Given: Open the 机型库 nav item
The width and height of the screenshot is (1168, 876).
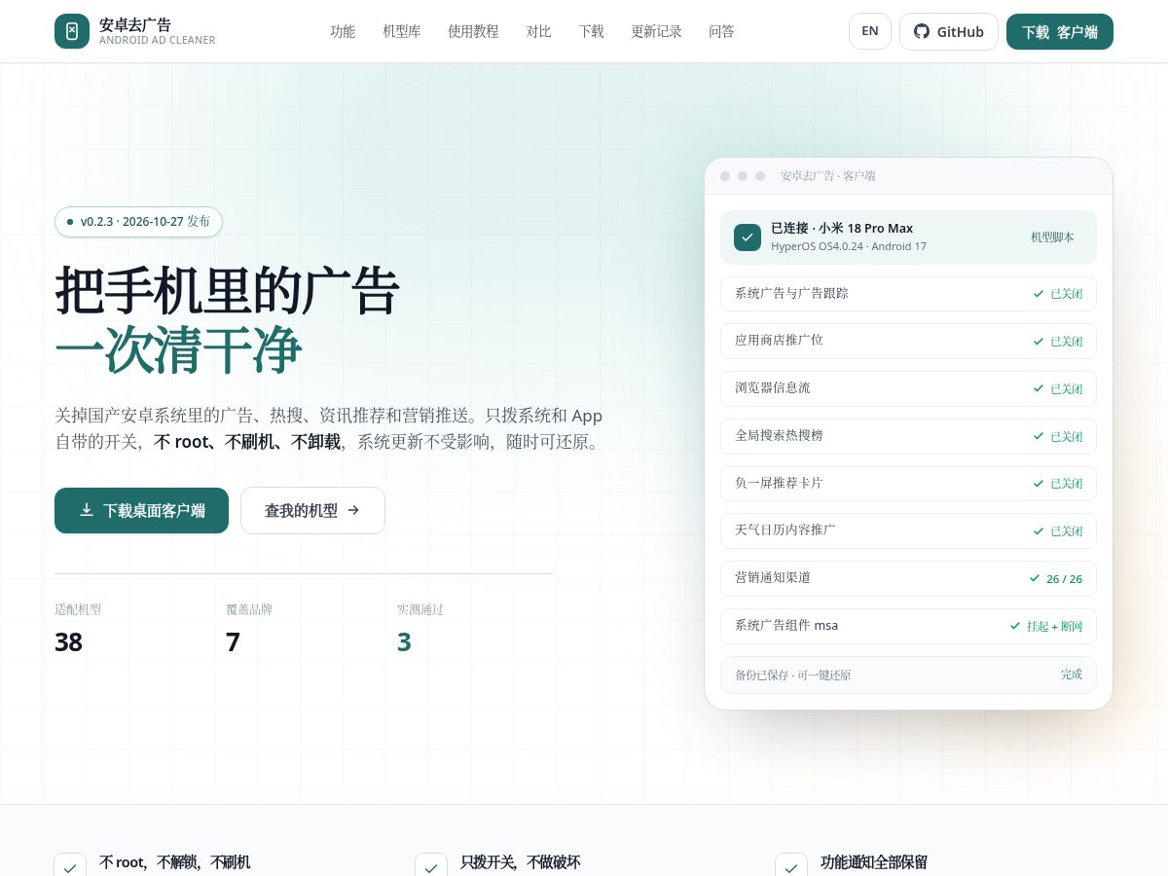Looking at the screenshot, I should point(402,31).
